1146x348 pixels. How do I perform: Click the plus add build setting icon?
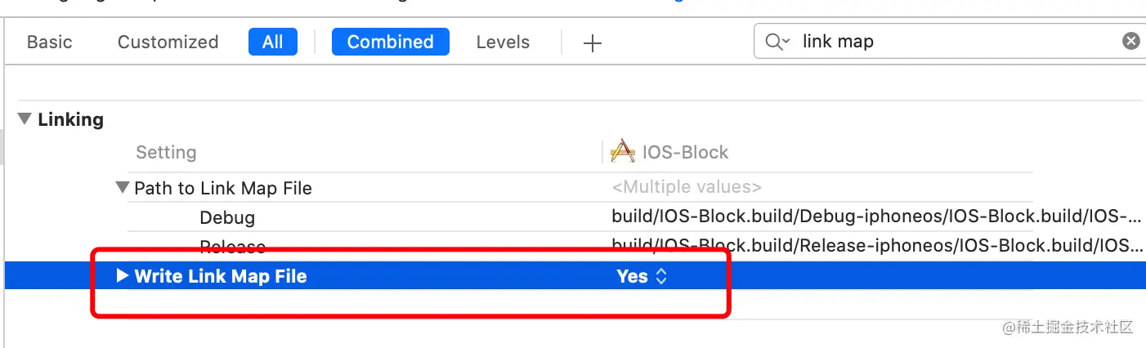[593, 43]
